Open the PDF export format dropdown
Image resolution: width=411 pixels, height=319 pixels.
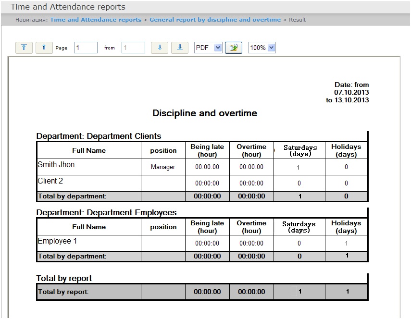pos(208,48)
